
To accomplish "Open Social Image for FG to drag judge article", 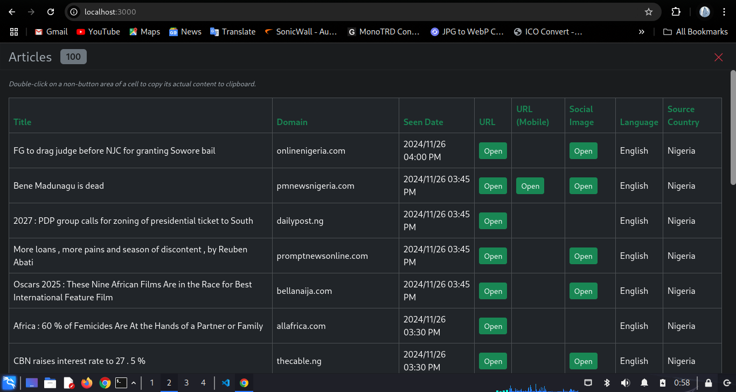I will pyautogui.click(x=583, y=151).
